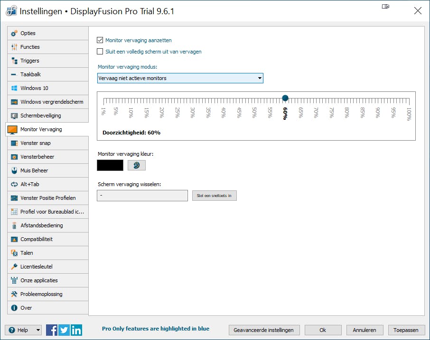Open Afstandsbediening remote icon
This screenshot has height=340, width=430.
[14, 226]
